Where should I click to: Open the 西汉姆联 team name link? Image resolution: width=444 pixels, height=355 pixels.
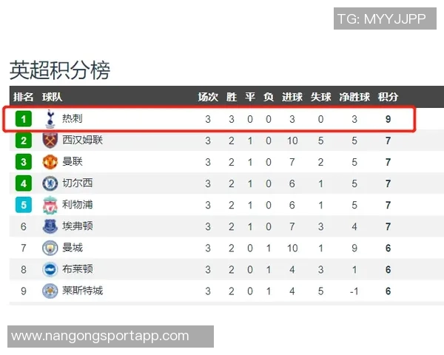click(x=83, y=141)
